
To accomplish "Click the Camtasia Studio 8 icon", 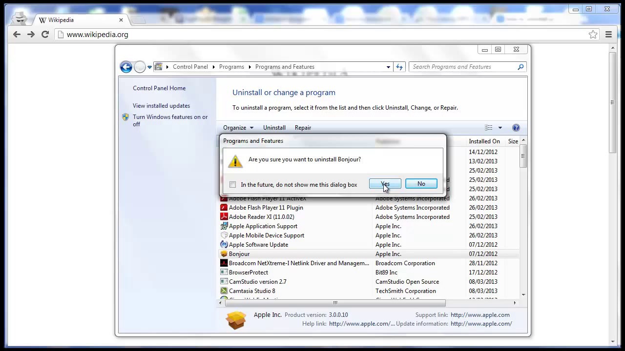I will tap(224, 291).
